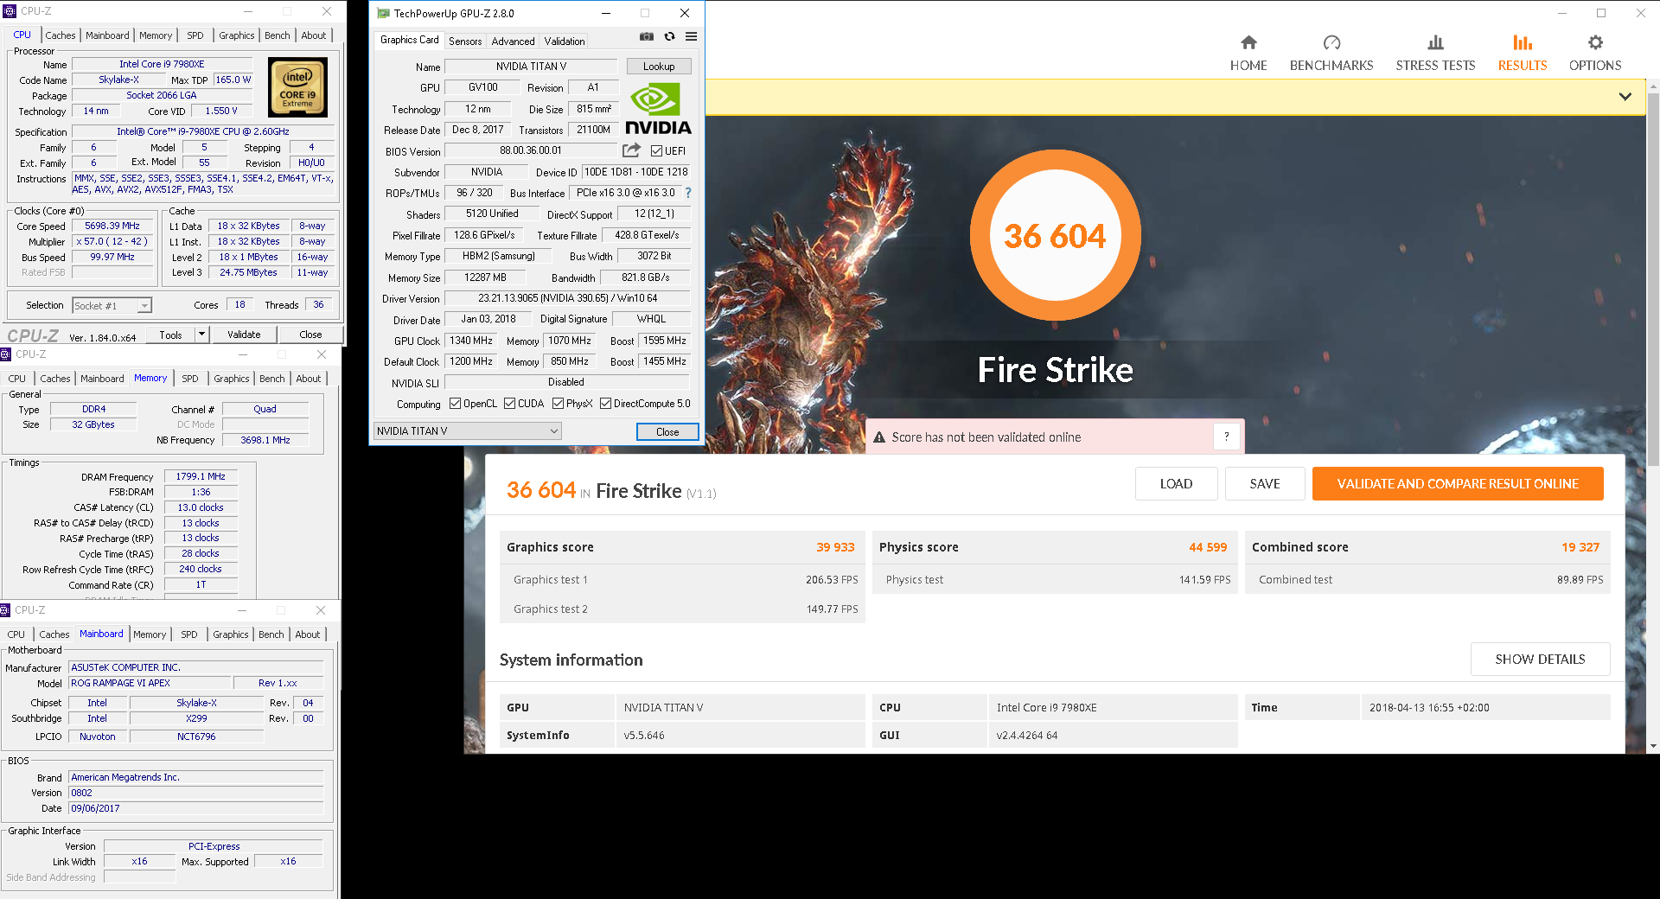Click the mainboard model ROG RAMPAGE VI APEX
Viewport: 1660px width, 899px height.
[150, 683]
